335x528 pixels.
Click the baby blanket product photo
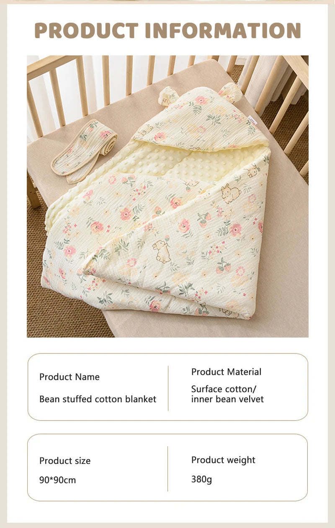pyautogui.click(x=167, y=196)
